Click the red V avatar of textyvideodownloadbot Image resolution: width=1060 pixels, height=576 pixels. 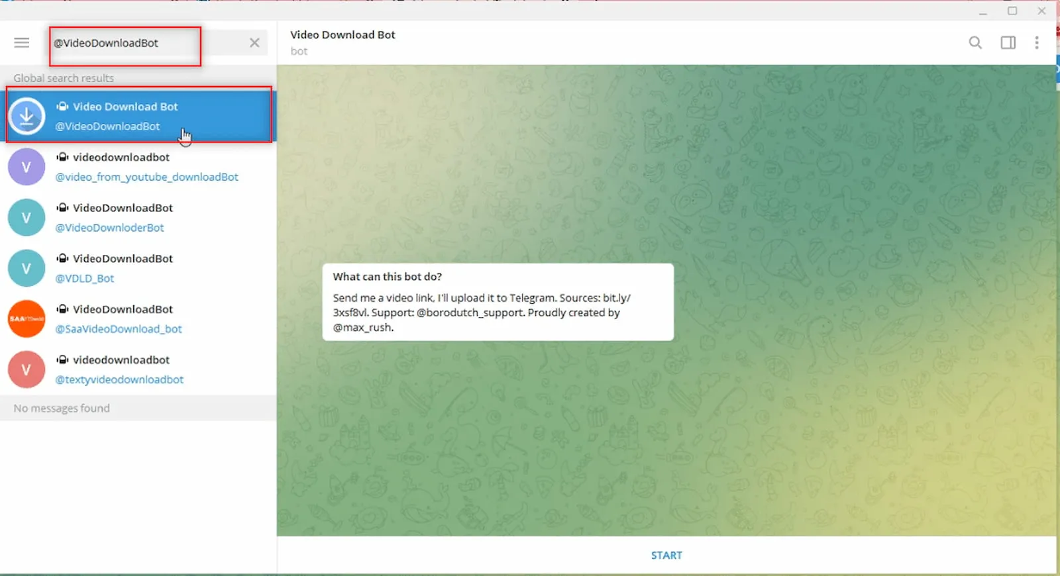coord(26,369)
